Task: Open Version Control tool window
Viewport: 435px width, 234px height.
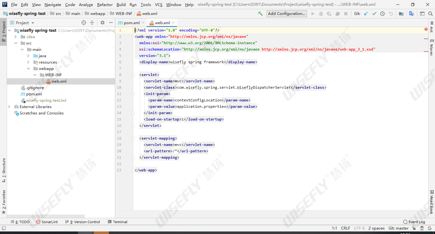Action: tap(82, 222)
